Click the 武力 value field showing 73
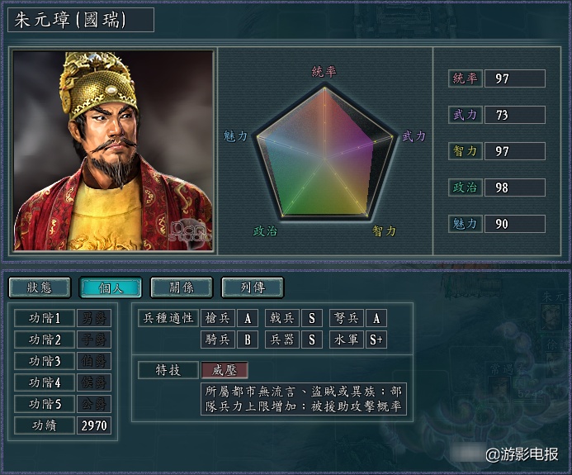 515,115
